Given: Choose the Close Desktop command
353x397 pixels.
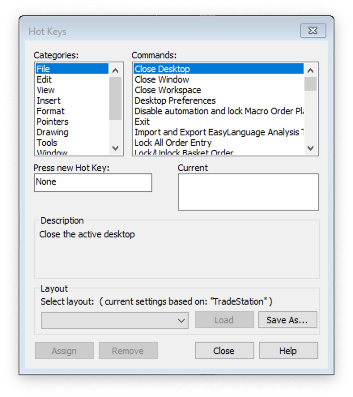Looking at the screenshot, I should 219,69.
